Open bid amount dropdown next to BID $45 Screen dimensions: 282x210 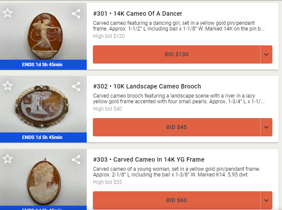coord(266,127)
